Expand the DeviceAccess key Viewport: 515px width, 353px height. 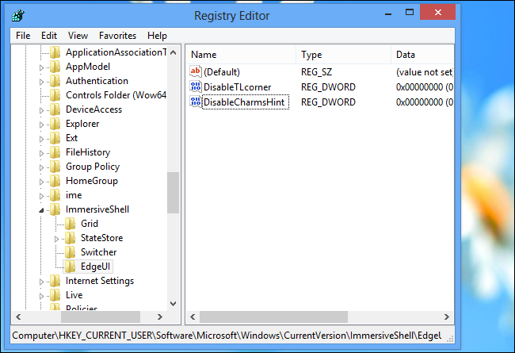coord(41,110)
